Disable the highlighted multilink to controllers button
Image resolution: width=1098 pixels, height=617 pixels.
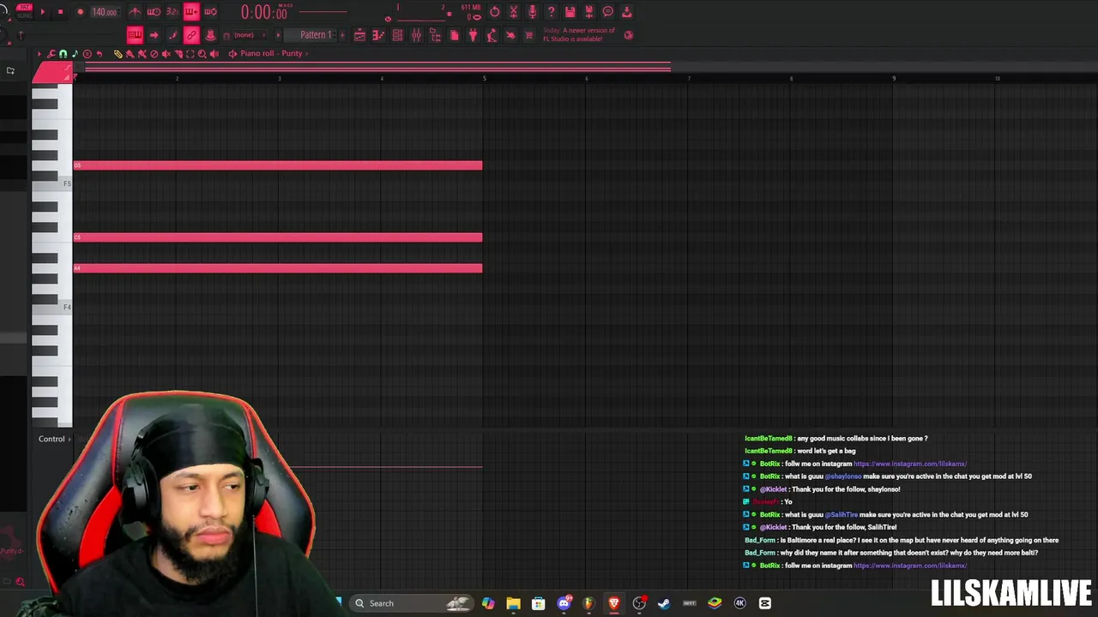point(191,35)
